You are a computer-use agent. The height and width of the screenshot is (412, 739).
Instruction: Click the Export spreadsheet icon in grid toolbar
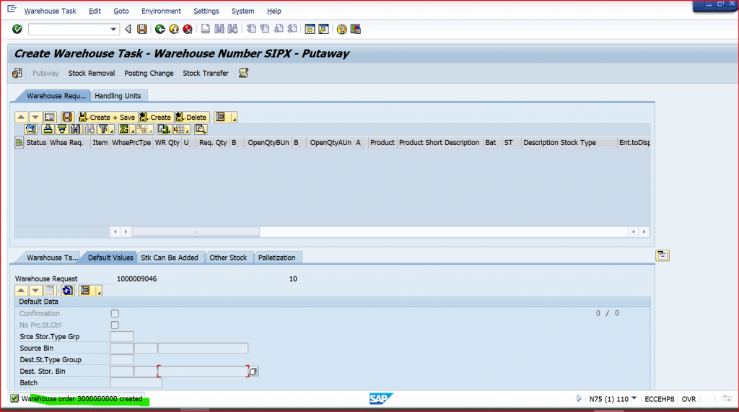164,129
